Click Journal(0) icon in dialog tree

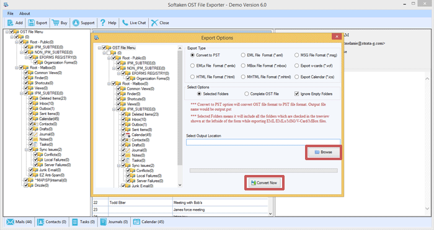tap(128, 150)
